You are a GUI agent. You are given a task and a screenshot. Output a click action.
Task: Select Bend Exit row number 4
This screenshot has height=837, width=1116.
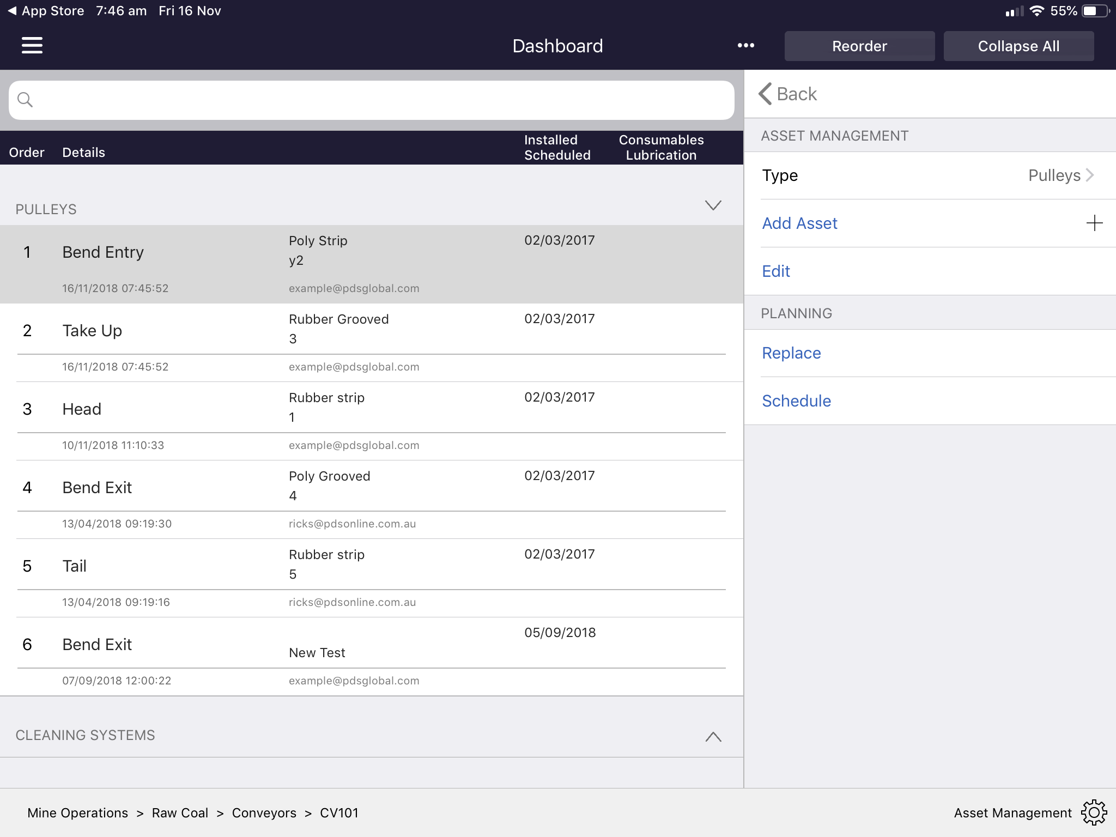coord(372,500)
